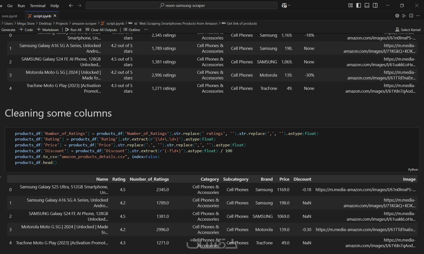Open editor More Actions ellipsis menu
This screenshot has width=424, height=254.
(418, 16)
